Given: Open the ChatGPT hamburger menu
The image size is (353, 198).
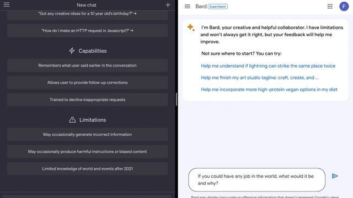Looking at the screenshot, I should [7, 4].
